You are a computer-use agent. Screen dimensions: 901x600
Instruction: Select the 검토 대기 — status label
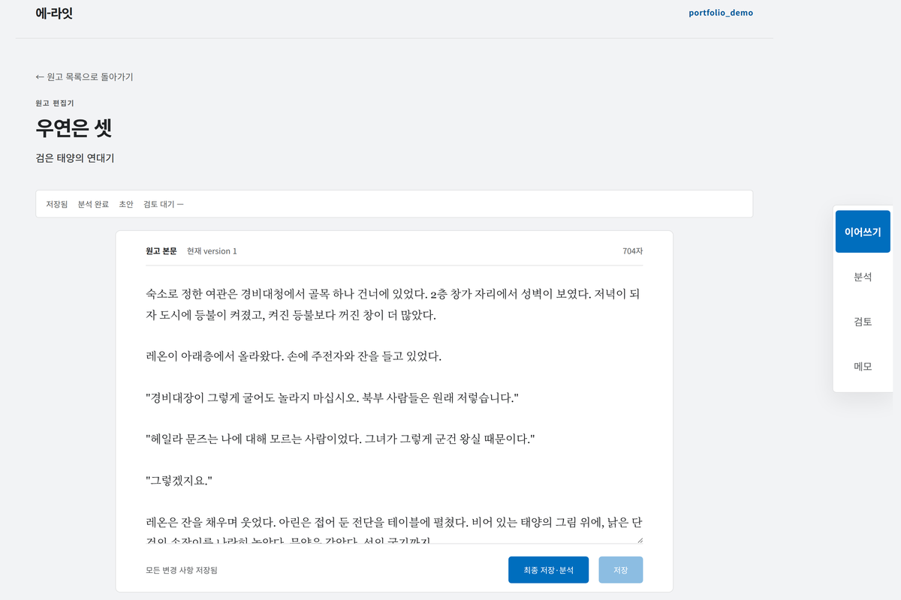point(163,204)
